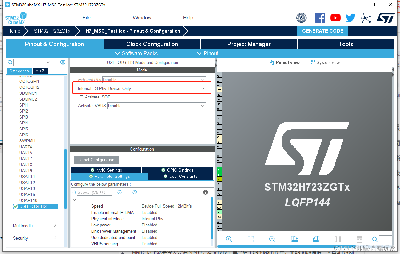
Task: Open the ST Twitter icon
Action: pyautogui.click(x=351, y=18)
